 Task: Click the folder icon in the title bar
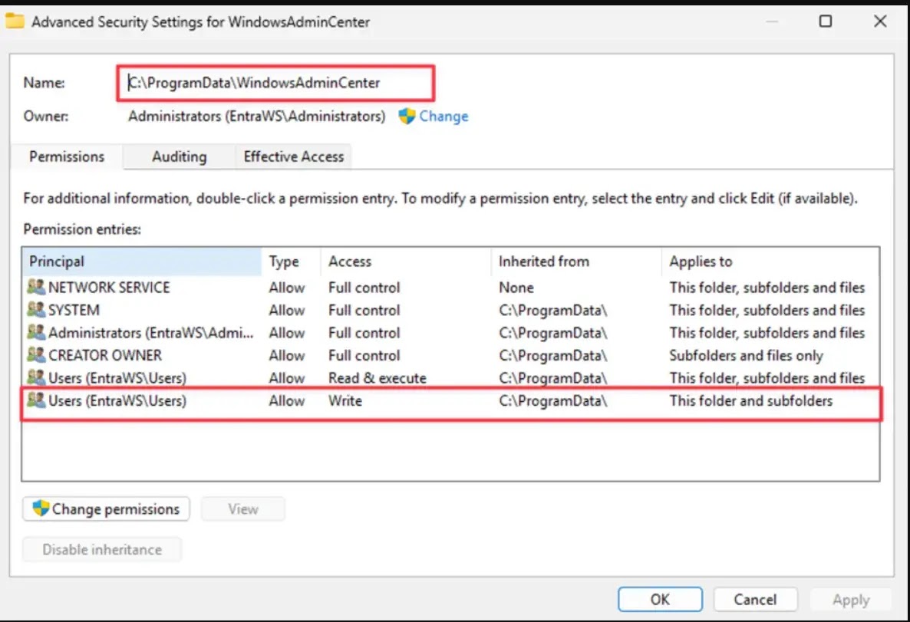pyautogui.click(x=15, y=21)
